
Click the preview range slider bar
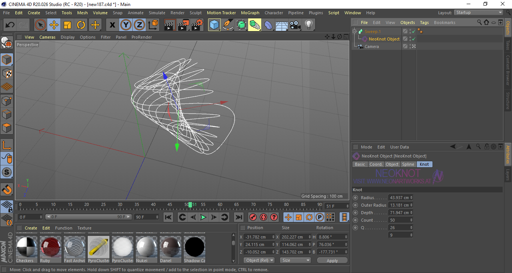[88, 217]
